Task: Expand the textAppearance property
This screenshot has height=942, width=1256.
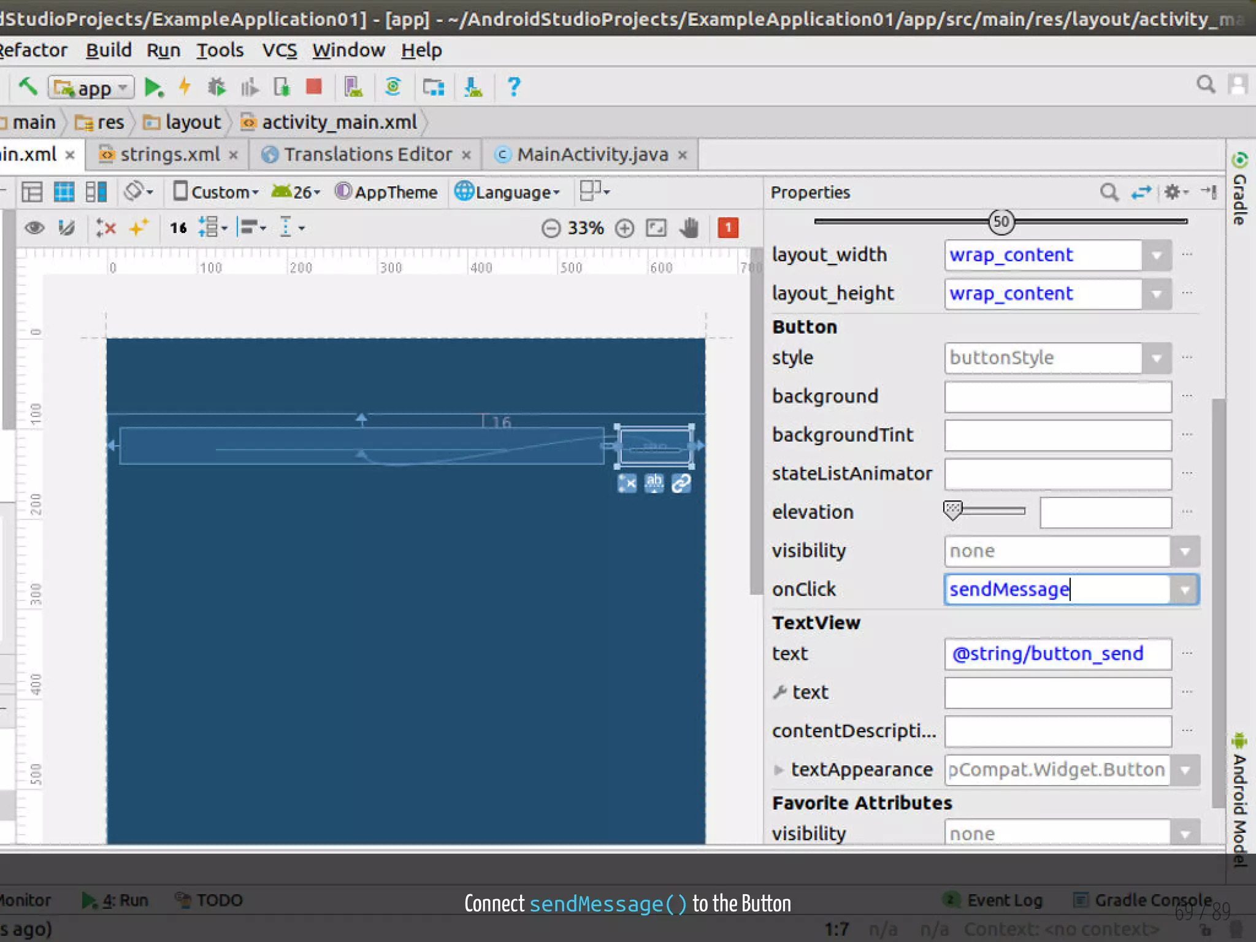Action: [779, 770]
